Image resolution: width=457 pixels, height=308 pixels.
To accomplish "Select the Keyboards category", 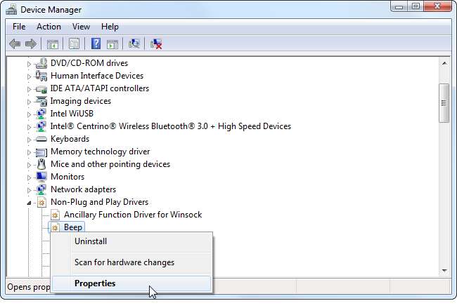I will coord(70,139).
